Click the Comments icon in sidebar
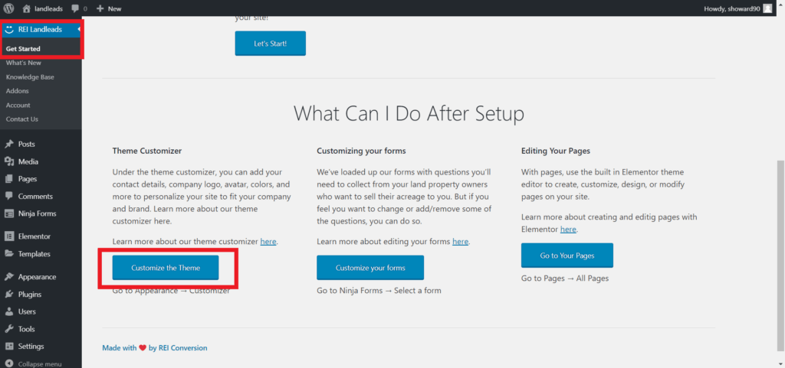The width and height of the screenshot is (785, 368). (x=9, y=196)
